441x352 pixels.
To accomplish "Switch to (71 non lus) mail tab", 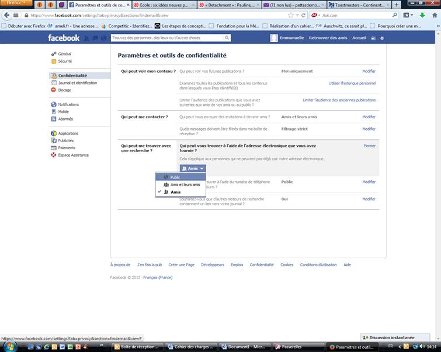I will coord(294,5).
